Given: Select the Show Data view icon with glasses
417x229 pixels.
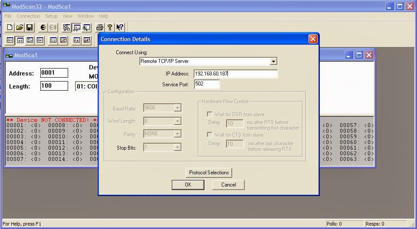Looking at the screenshot, I should point(77,27).
